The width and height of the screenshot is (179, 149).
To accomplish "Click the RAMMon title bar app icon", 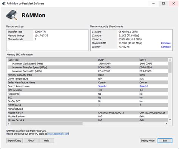I will 4,3.
